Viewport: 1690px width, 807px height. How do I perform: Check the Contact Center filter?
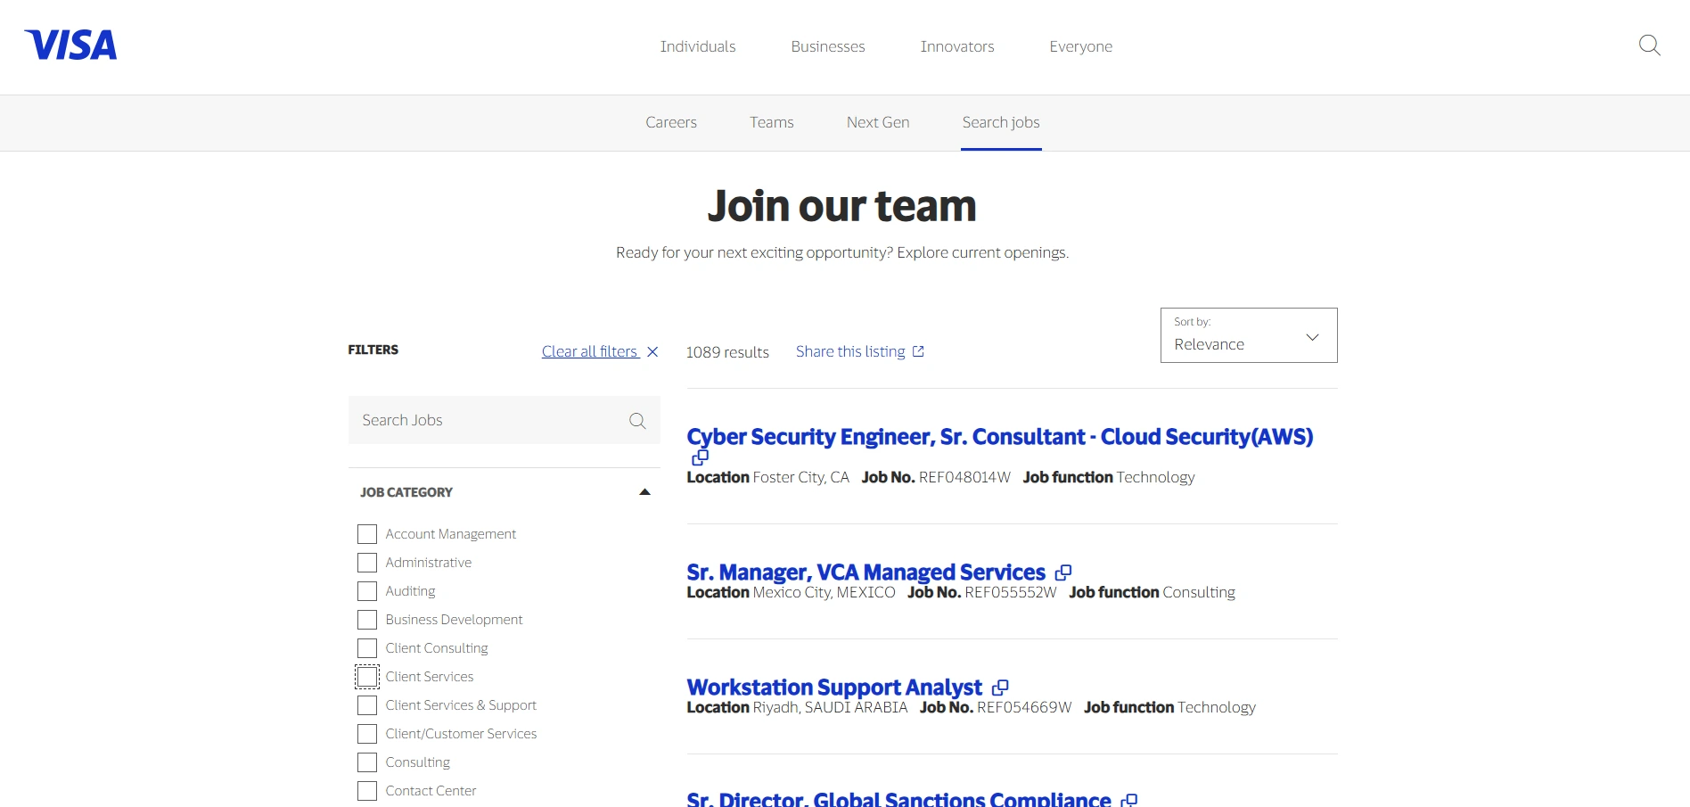[367, 791]
